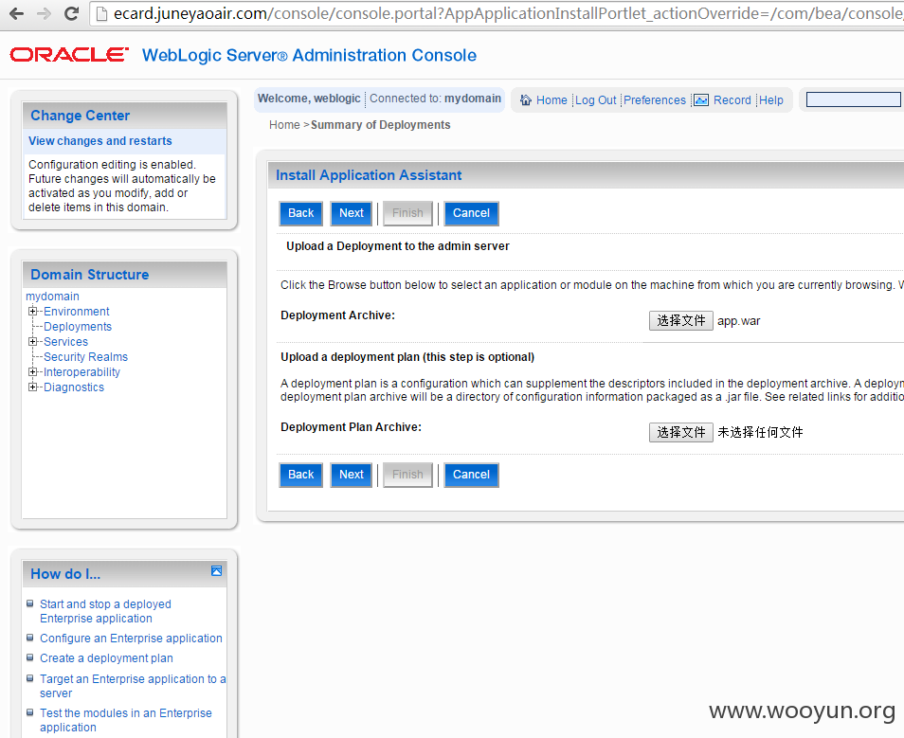Expand the Services tree node
This screenshot has height=738, width=904.
pyautogui.click(x=33, y=341)
